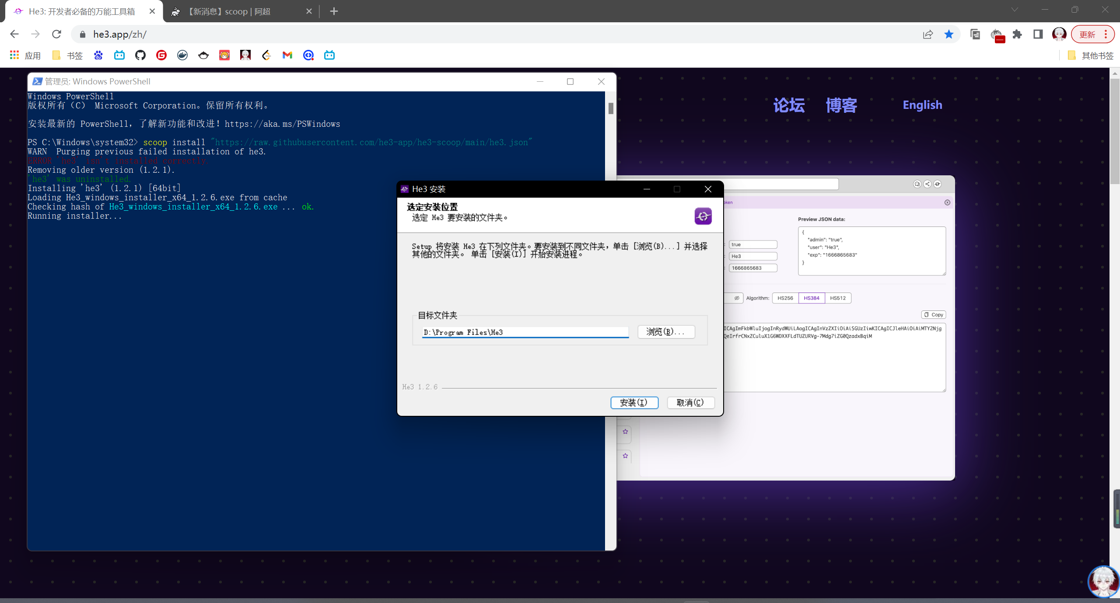Click the share page icon in the address bar

[x=927, y=34]
